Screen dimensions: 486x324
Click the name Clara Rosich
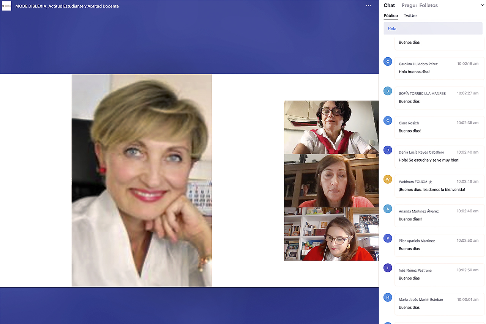pyautogui.click(x=409, y=123)
